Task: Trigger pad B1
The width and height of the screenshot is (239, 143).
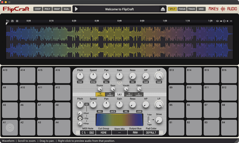Action: pos(176,127)
